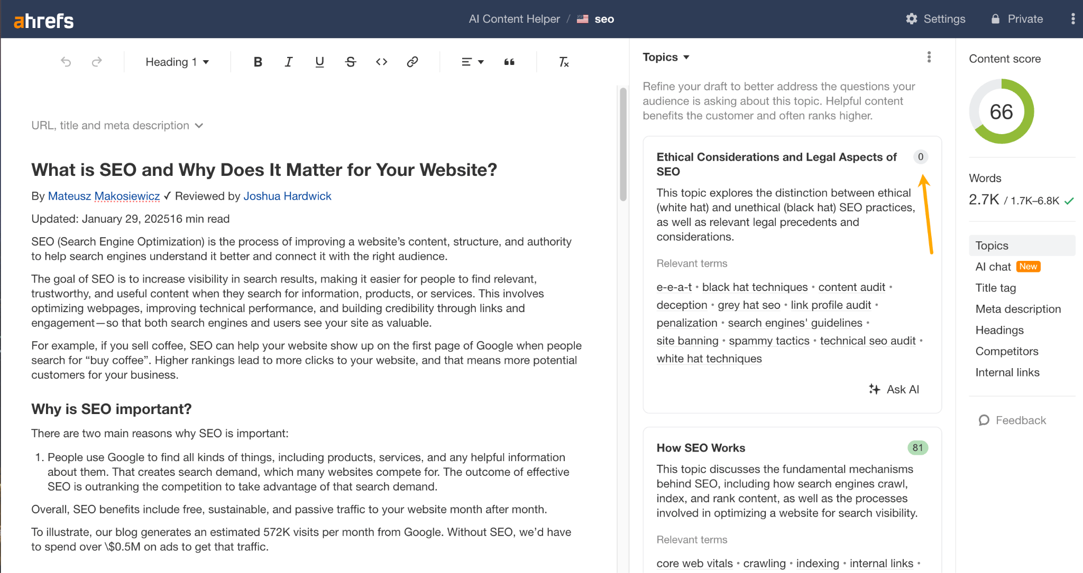The image size is (1083, 573).
Task: Switch to the AI chat panel
Action: tap(994, 267)
